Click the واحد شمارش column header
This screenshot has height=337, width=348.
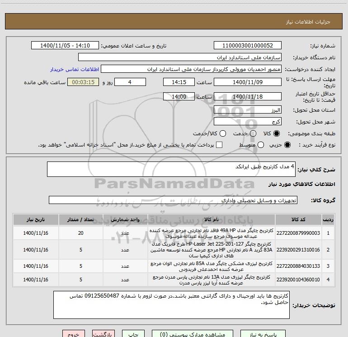125,219
